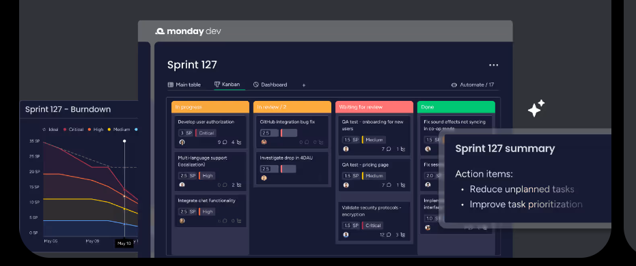The image size is (636, 266).
Task: Add a new view with plus icon
Action: tap(304, 85)
